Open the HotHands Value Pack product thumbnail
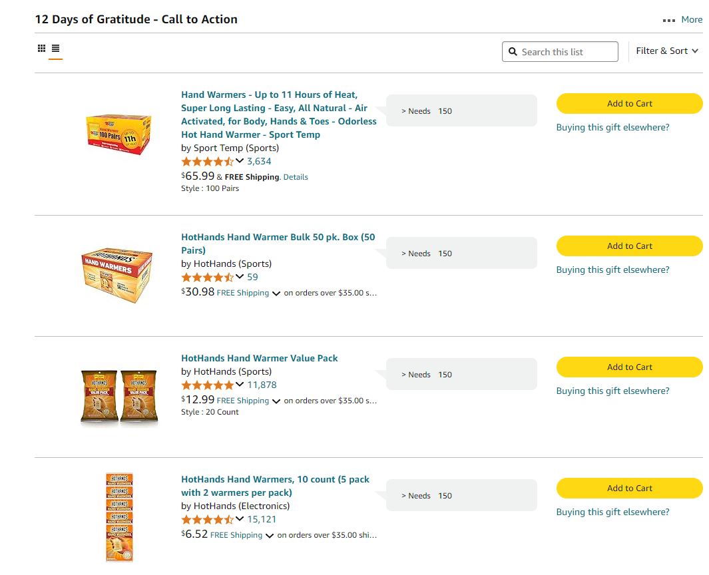Screen dimensions: 709x575 (119, 397)
